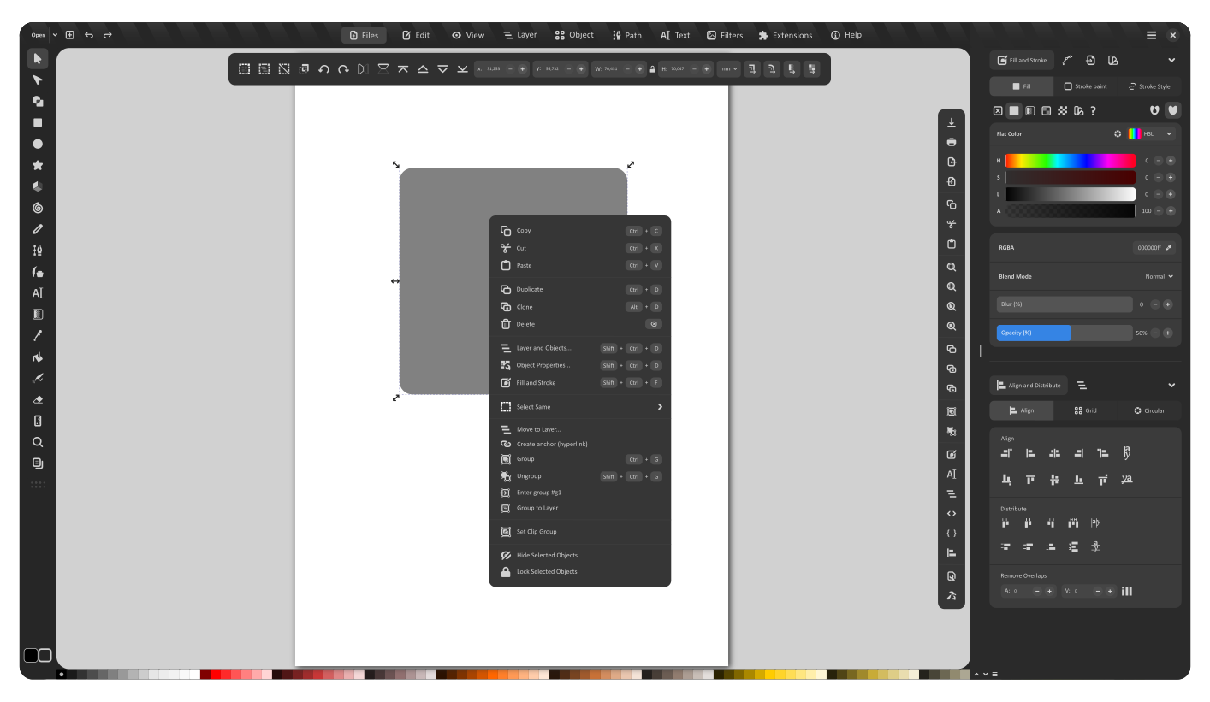Expand the Select Same submenu arrow
The width and height of the screenshot is (1210, 702).
[x=660, y=407]
